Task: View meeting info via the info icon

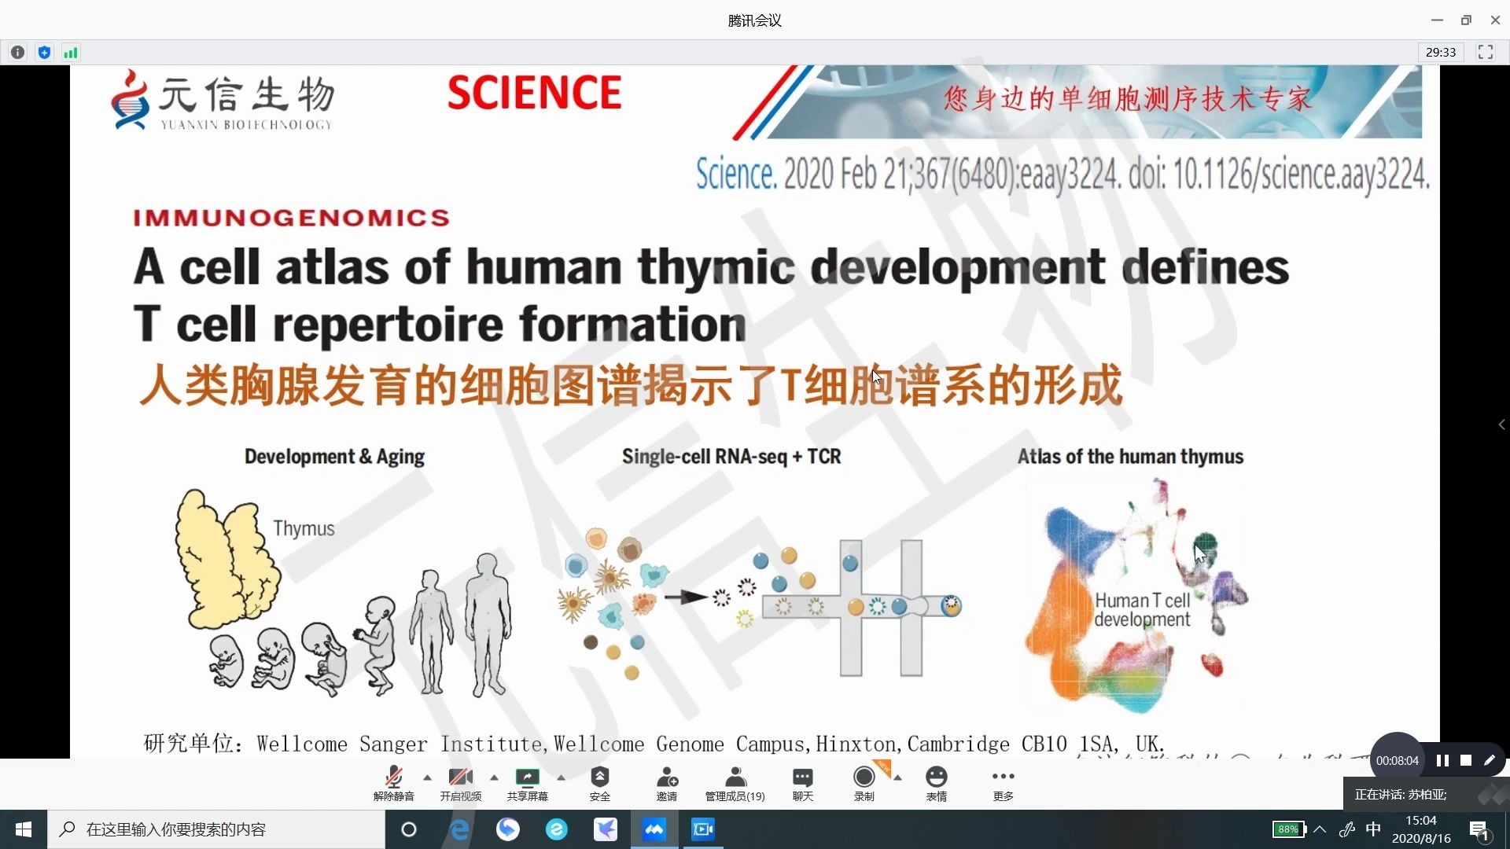Action: [x=17, y=52]
